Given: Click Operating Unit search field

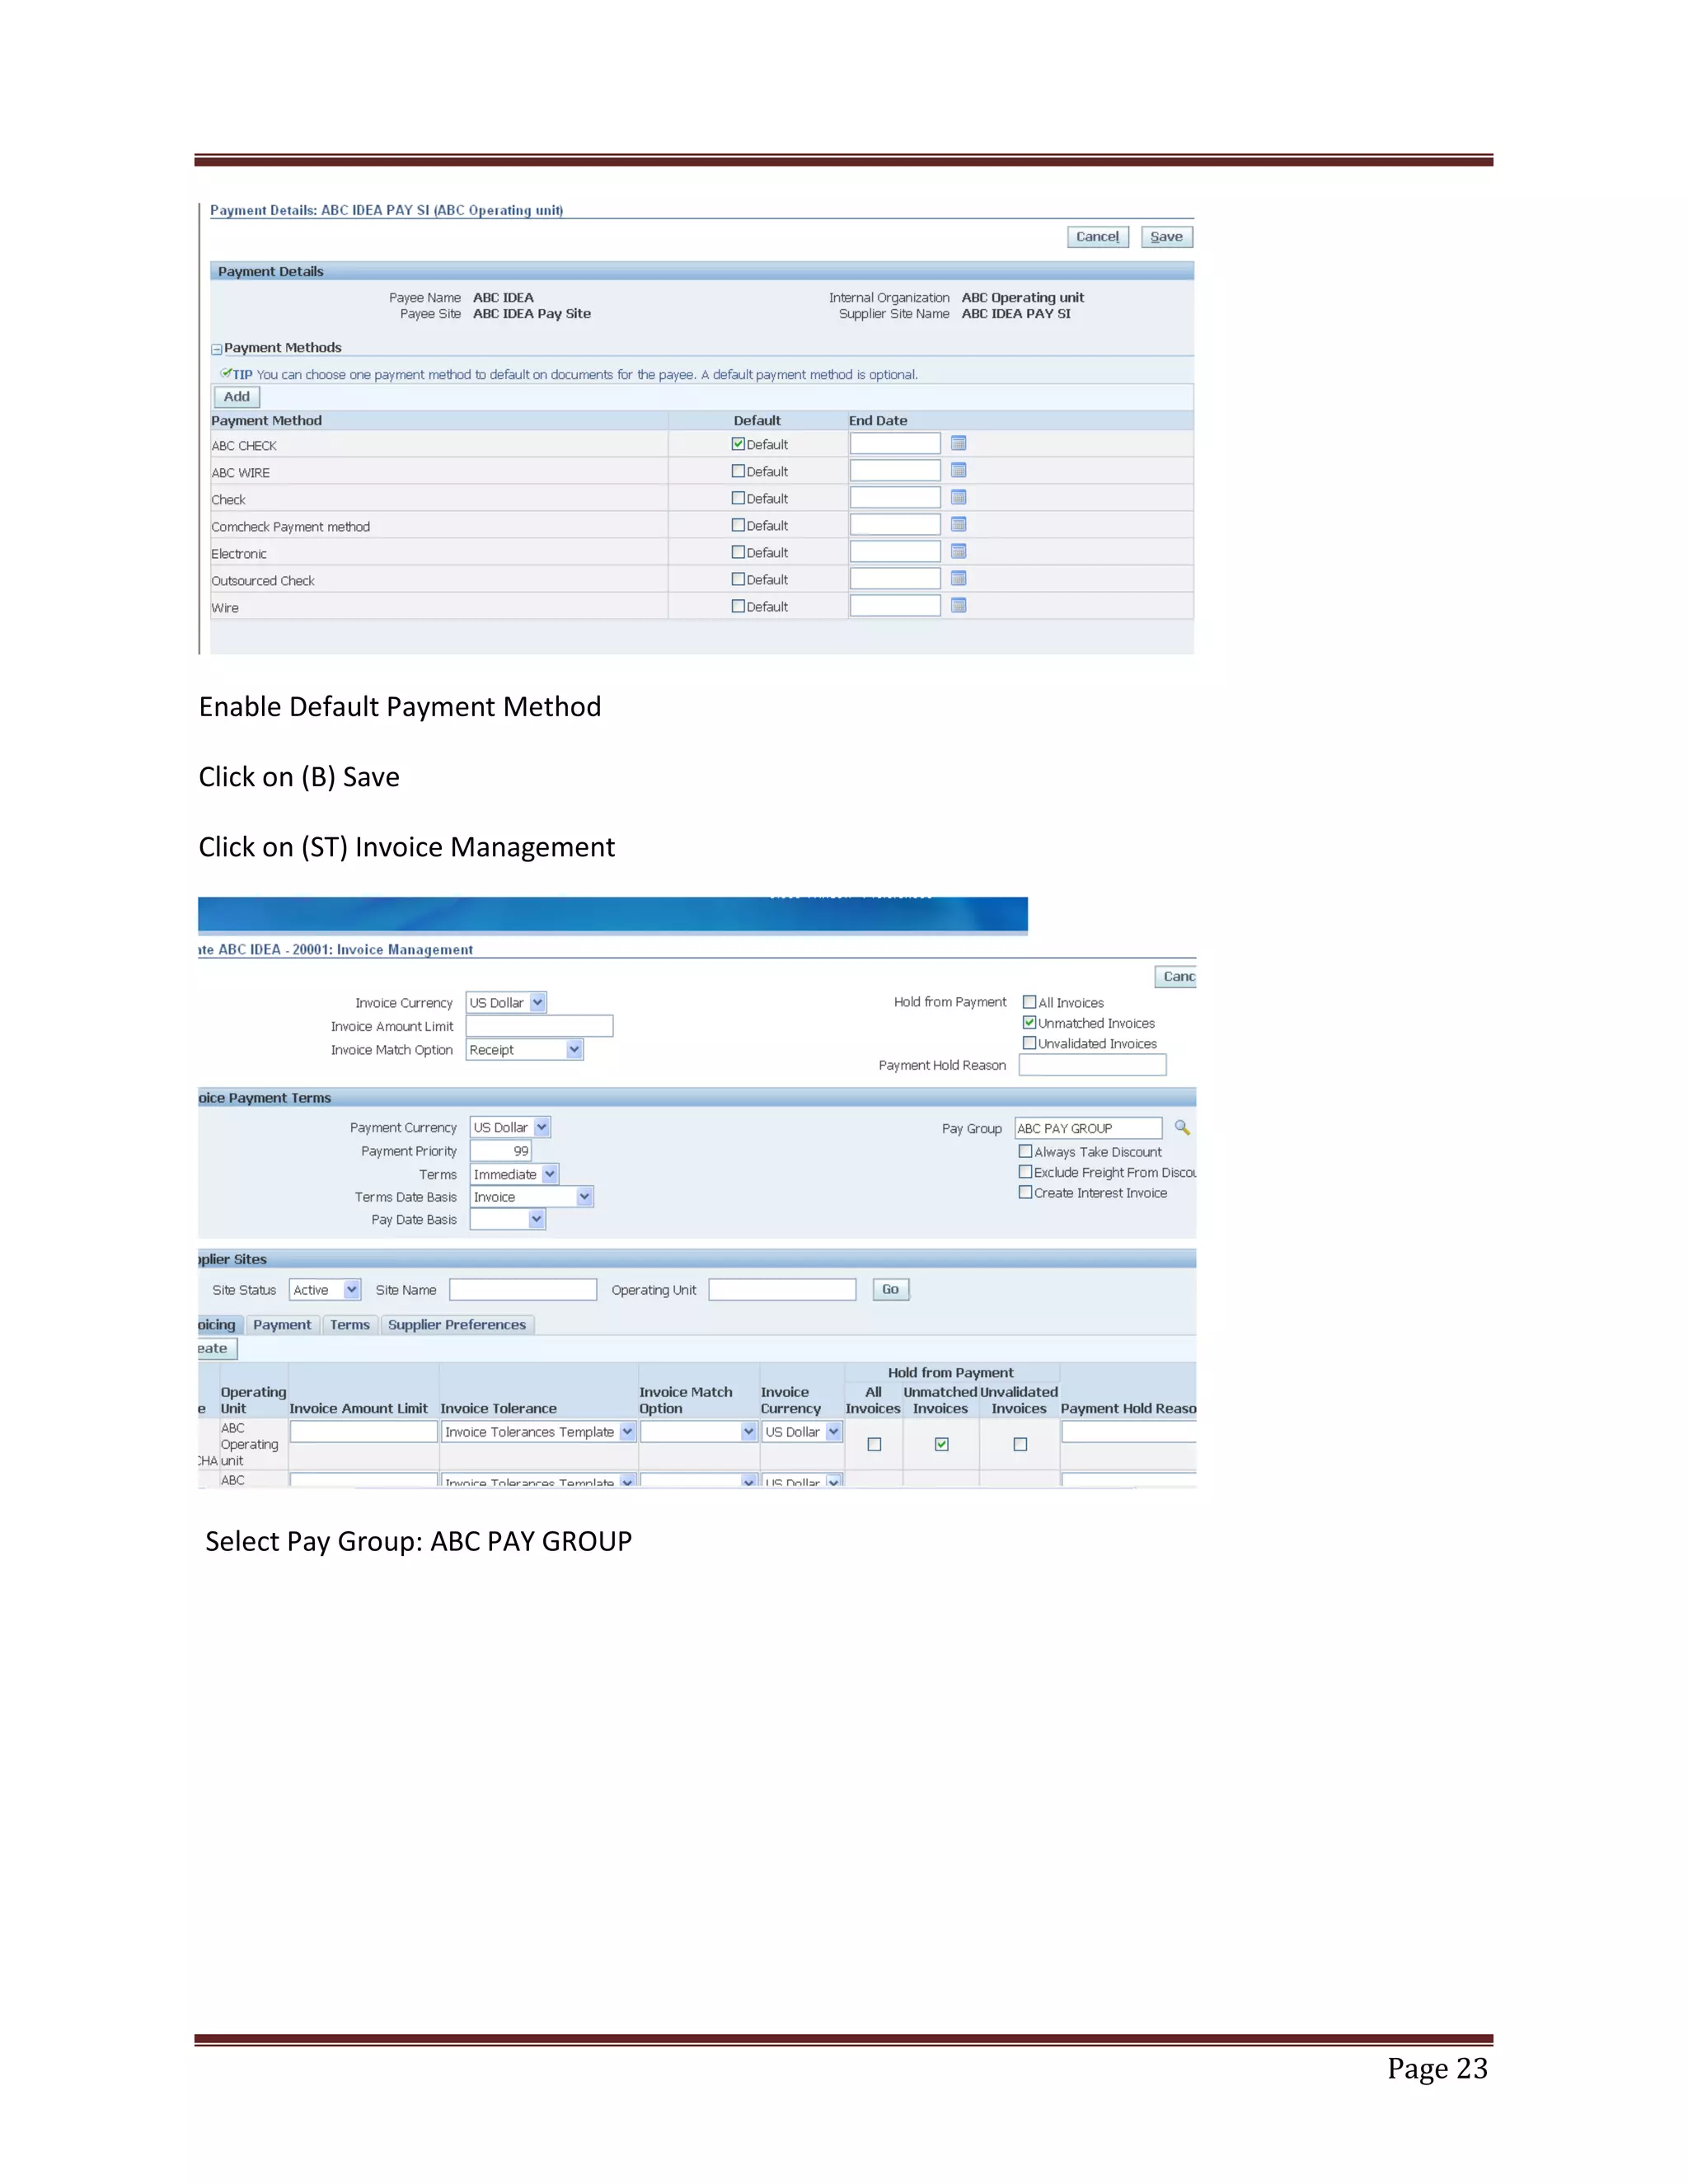Looking at the screenshot, I should pos(782,1290).
